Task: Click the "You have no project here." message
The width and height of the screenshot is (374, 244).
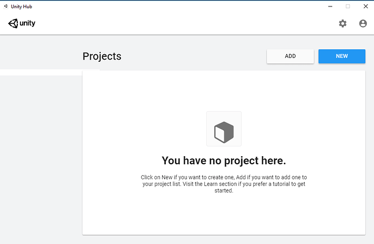Action: point(224,160)
